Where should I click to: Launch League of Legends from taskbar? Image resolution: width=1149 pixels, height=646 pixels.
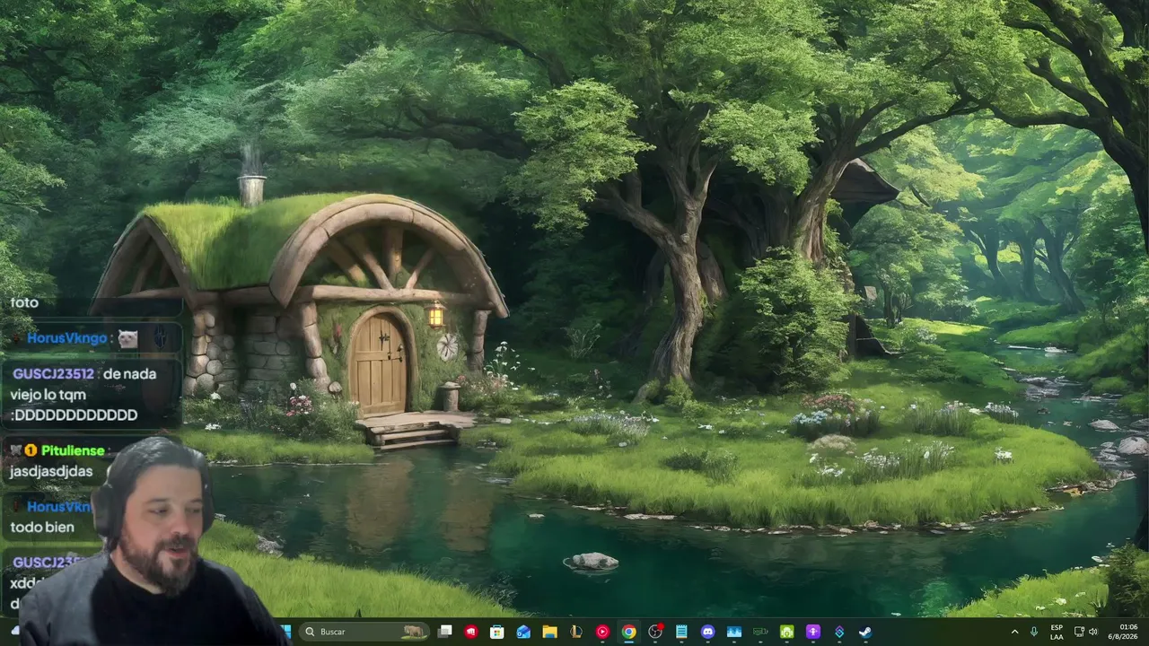576,632
